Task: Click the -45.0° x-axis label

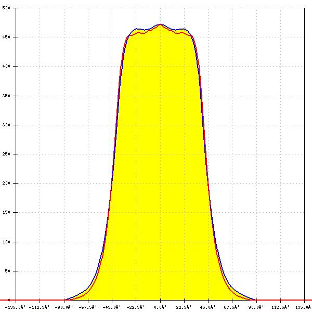Action: (112, 307)
